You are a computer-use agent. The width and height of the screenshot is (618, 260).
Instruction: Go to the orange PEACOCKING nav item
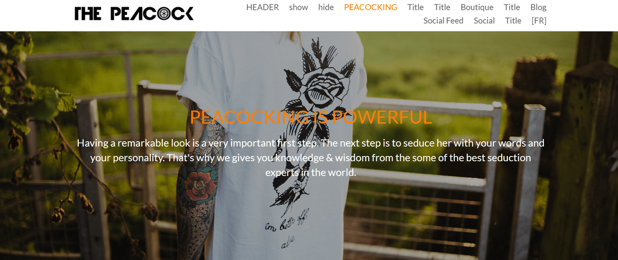pos(371,7)
